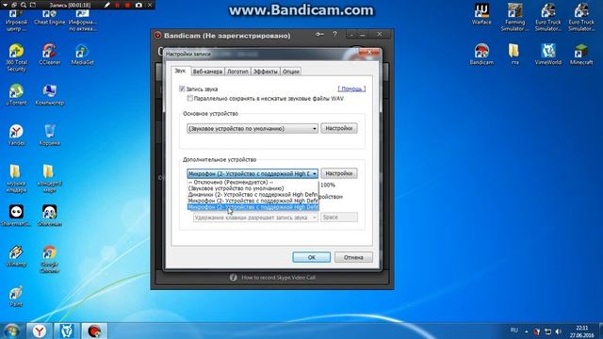Open Настройки for Основное устройство
The height and width of the screenshot is (339, 603).
point(339,128)
